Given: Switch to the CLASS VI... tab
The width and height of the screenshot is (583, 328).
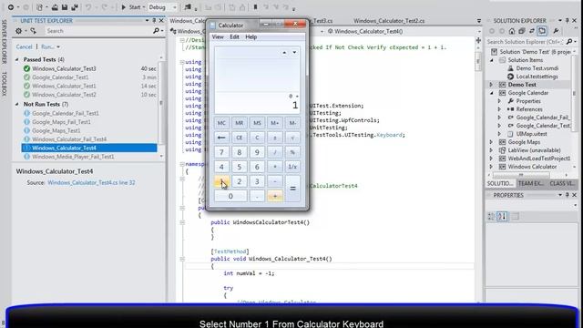Looking at the screenshot, I should point(562,183).
